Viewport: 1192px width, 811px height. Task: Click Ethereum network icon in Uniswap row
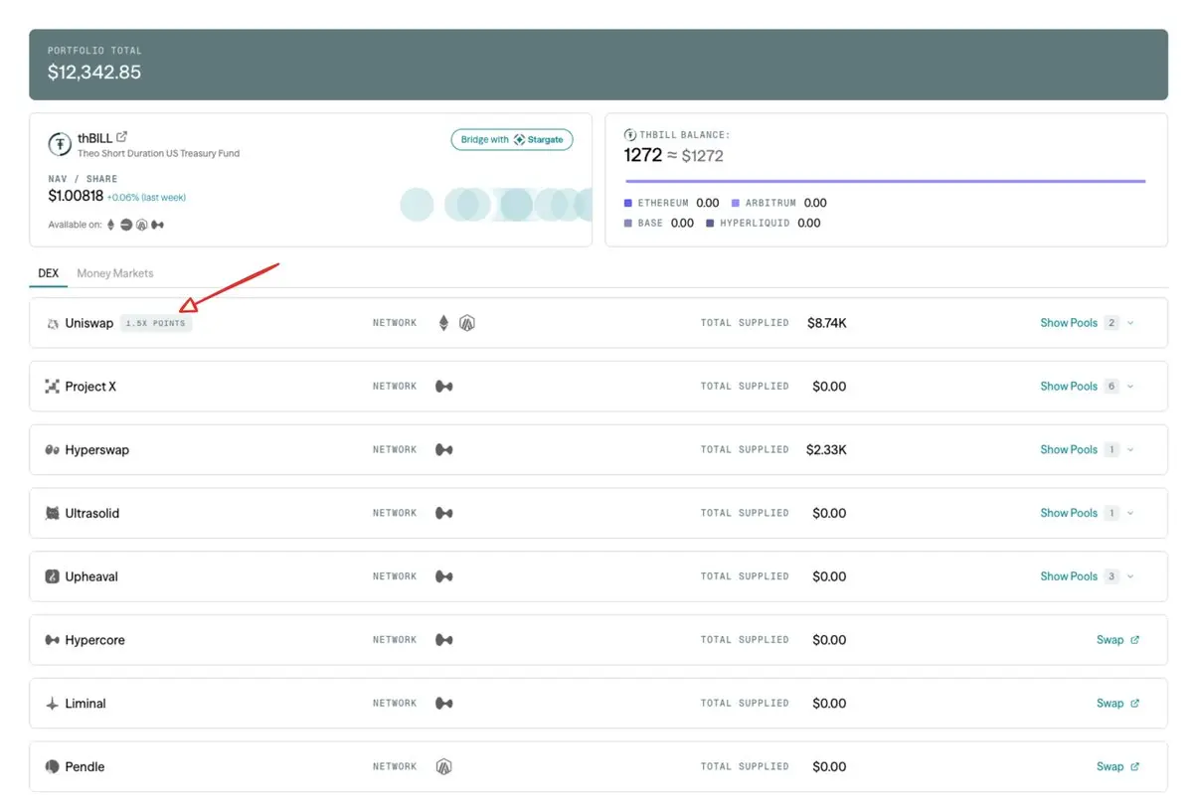click(x=443, y=323)
